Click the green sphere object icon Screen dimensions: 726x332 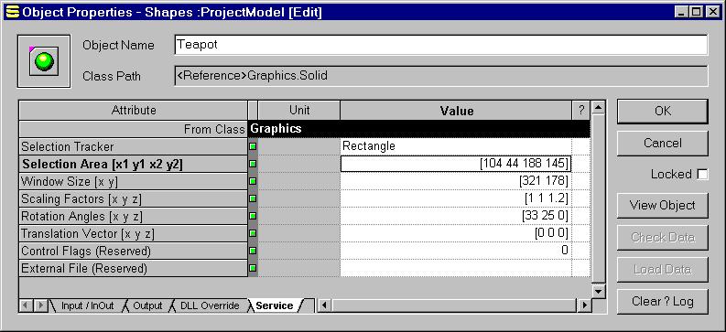pyautogui.click(x=44, y=61)
